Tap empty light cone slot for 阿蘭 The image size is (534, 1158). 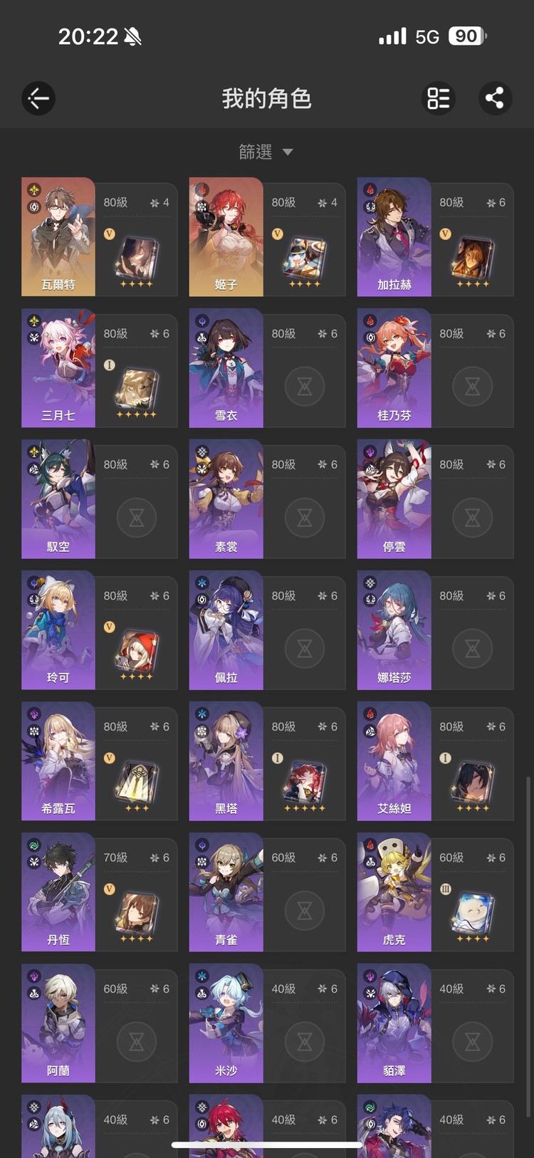point(137,1042)
